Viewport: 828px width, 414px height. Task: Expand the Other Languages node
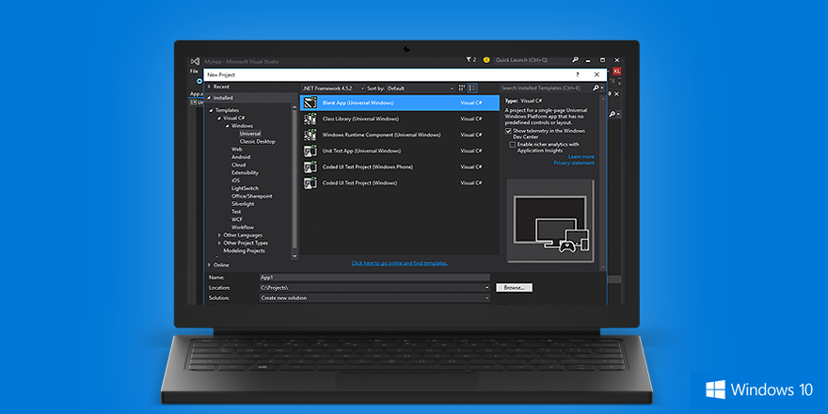pyautogui.click(x=219, y=235)
